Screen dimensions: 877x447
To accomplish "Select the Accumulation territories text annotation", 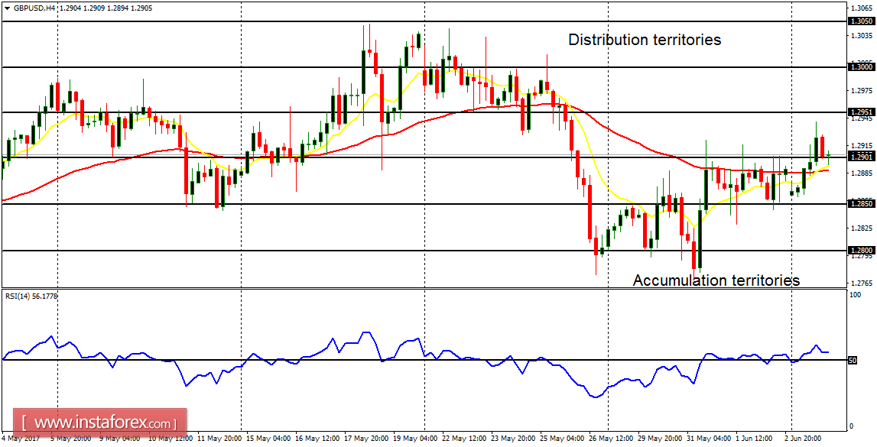I will pyautogui.click(x=717, y=279).
